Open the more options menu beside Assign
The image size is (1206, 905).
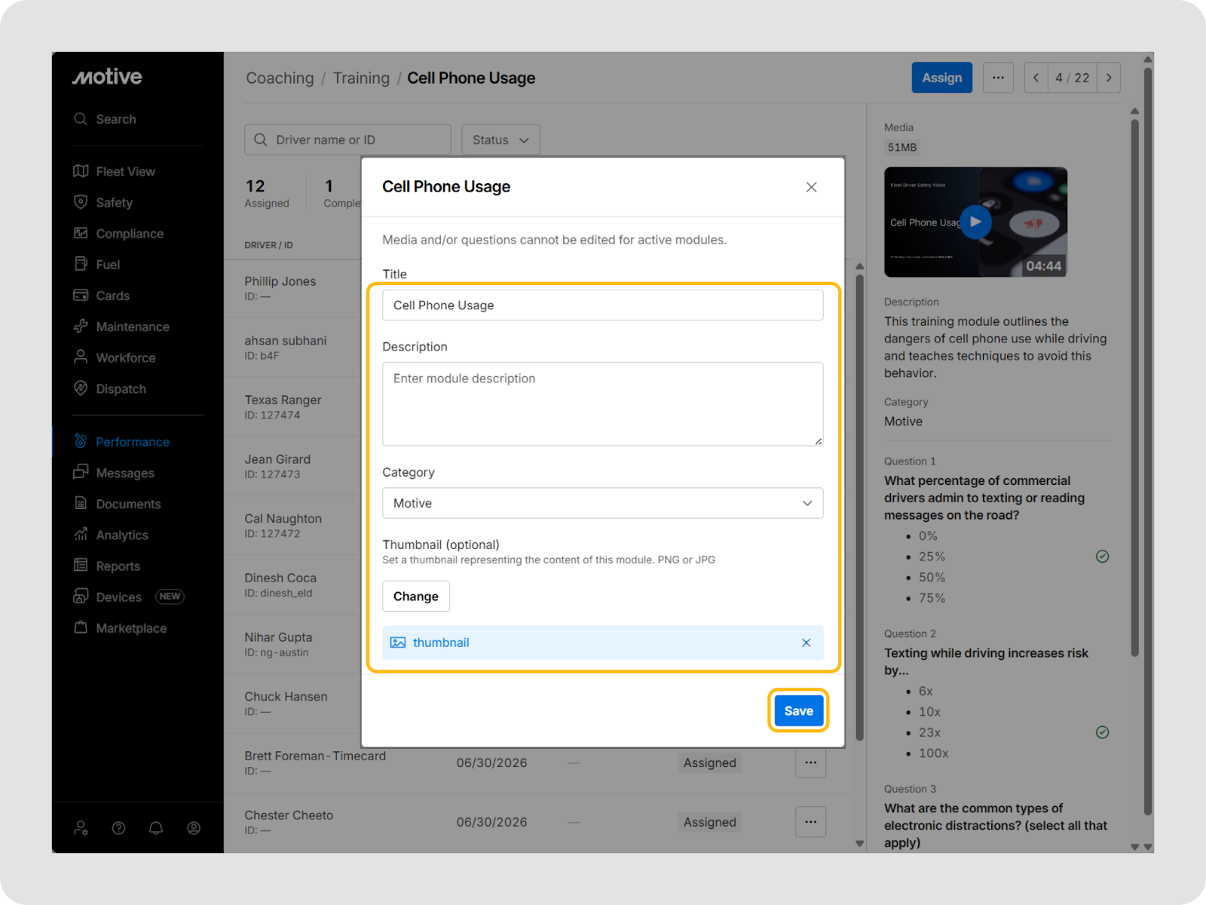click(x=998, y=78)
